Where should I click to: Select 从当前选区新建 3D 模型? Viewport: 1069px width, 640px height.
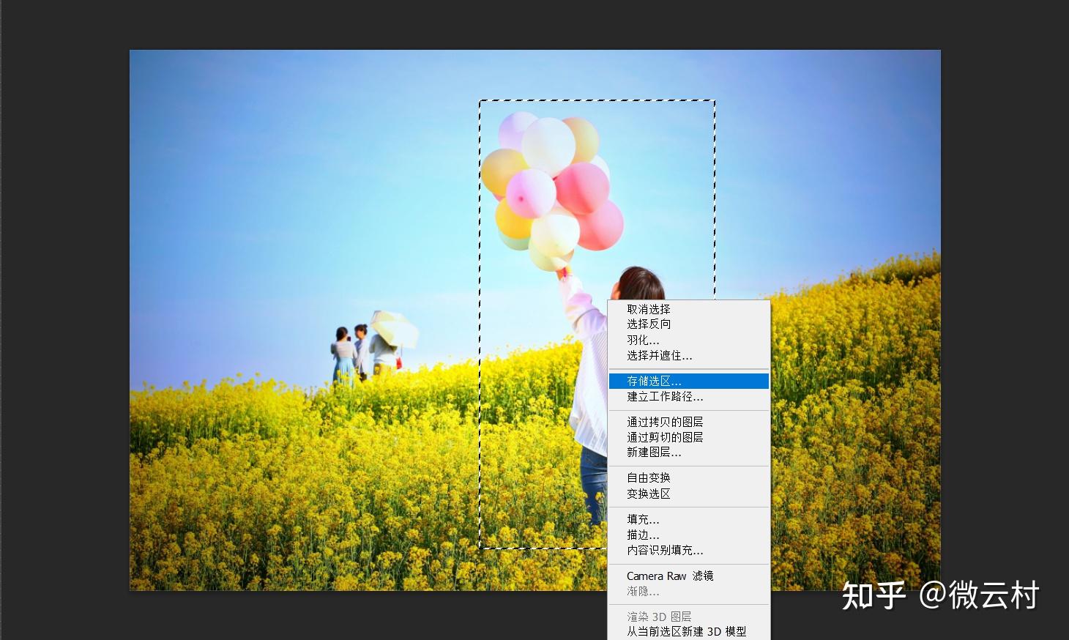(687, 631)
